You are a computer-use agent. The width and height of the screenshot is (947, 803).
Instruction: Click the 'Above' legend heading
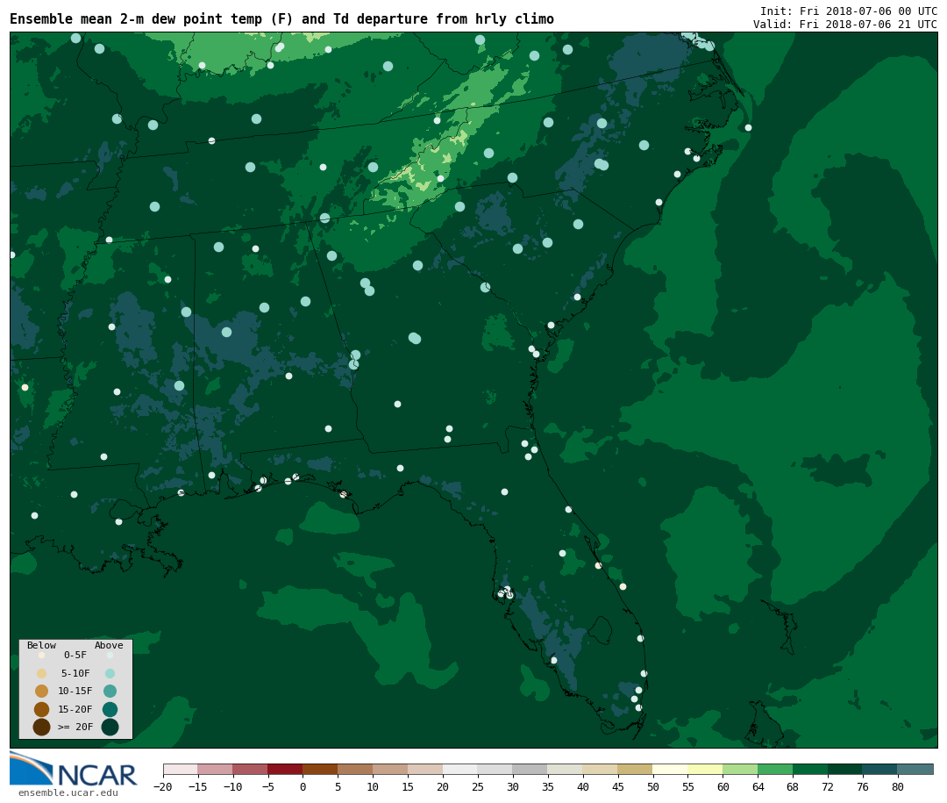point(109,645)
